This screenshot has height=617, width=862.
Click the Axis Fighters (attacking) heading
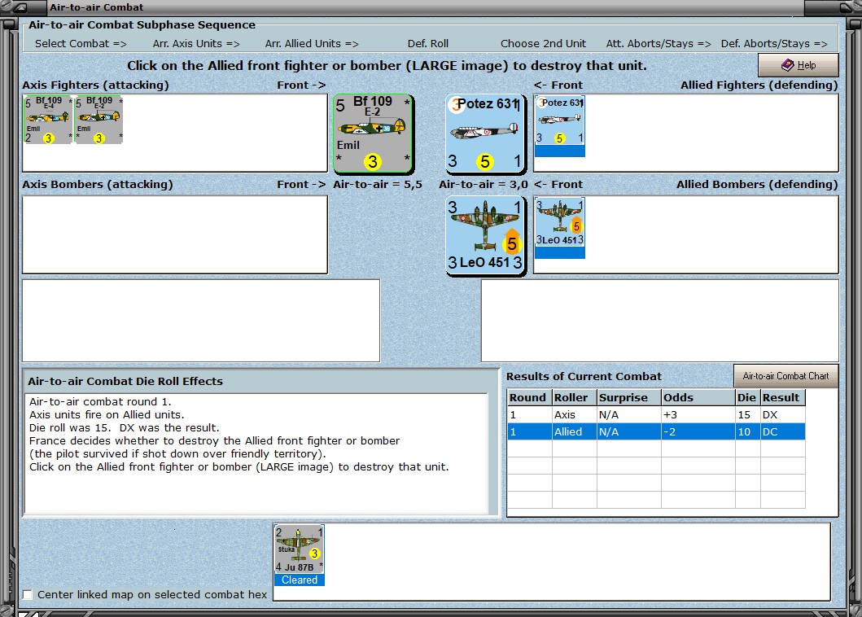click(96, 85)
